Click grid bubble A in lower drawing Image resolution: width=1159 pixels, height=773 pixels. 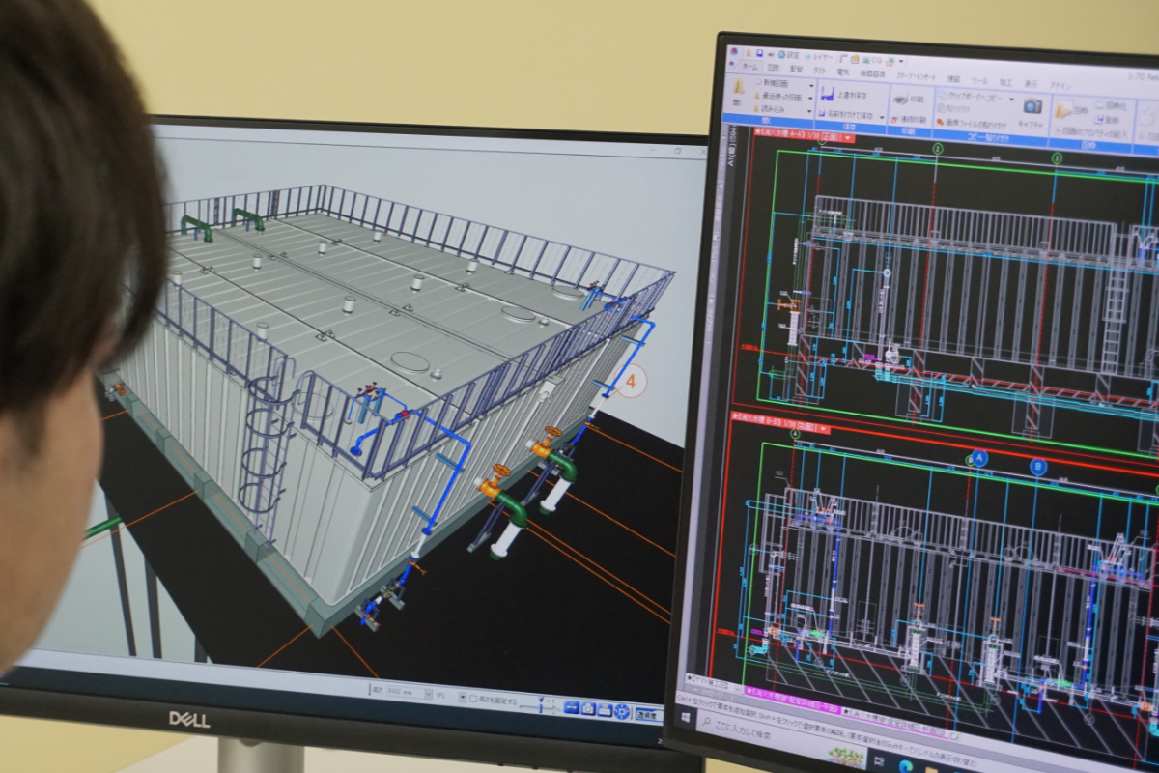(x=979, y=458)
